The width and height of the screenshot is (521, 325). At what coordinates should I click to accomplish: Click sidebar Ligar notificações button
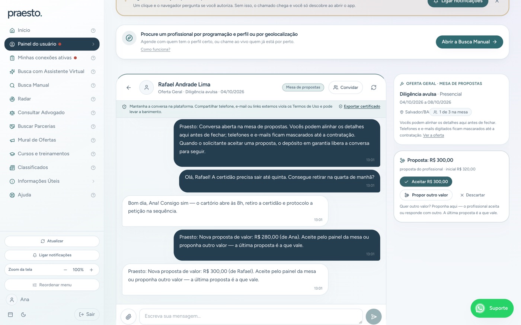(x=52, y=256)
